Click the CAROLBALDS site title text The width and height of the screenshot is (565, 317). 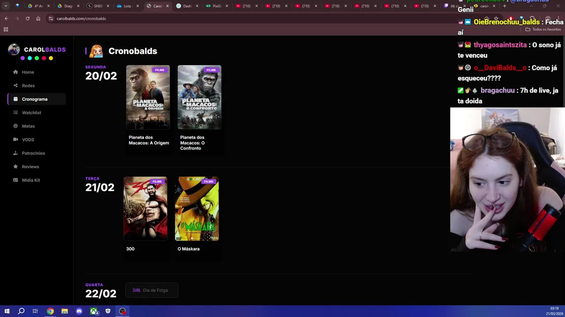click(45, 50)
